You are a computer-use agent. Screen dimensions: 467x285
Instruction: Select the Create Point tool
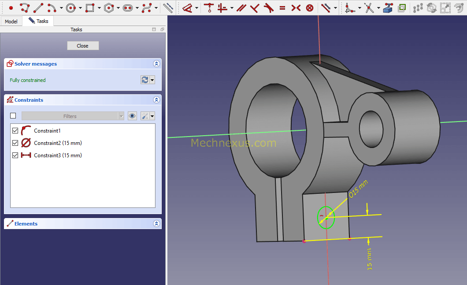[11, 7]
